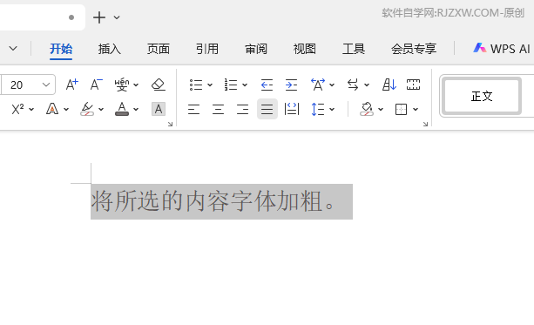Expand borders dropdown arrow
The image size is (534, 325).
point(416,110)
